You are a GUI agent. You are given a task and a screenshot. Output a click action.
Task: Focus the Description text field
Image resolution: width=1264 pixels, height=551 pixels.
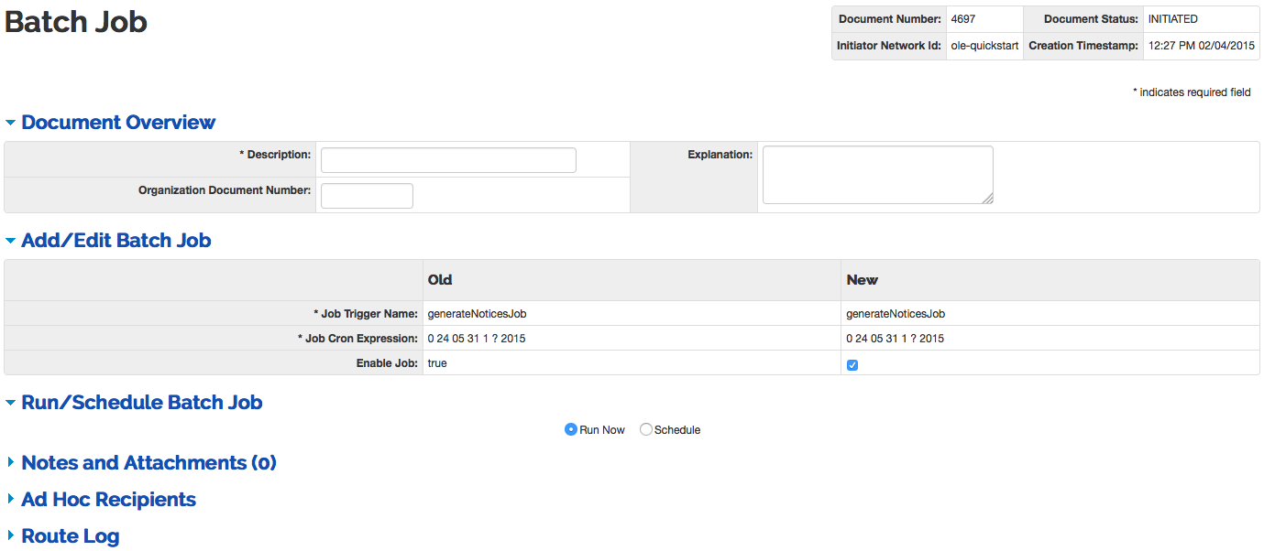(448, 160)
